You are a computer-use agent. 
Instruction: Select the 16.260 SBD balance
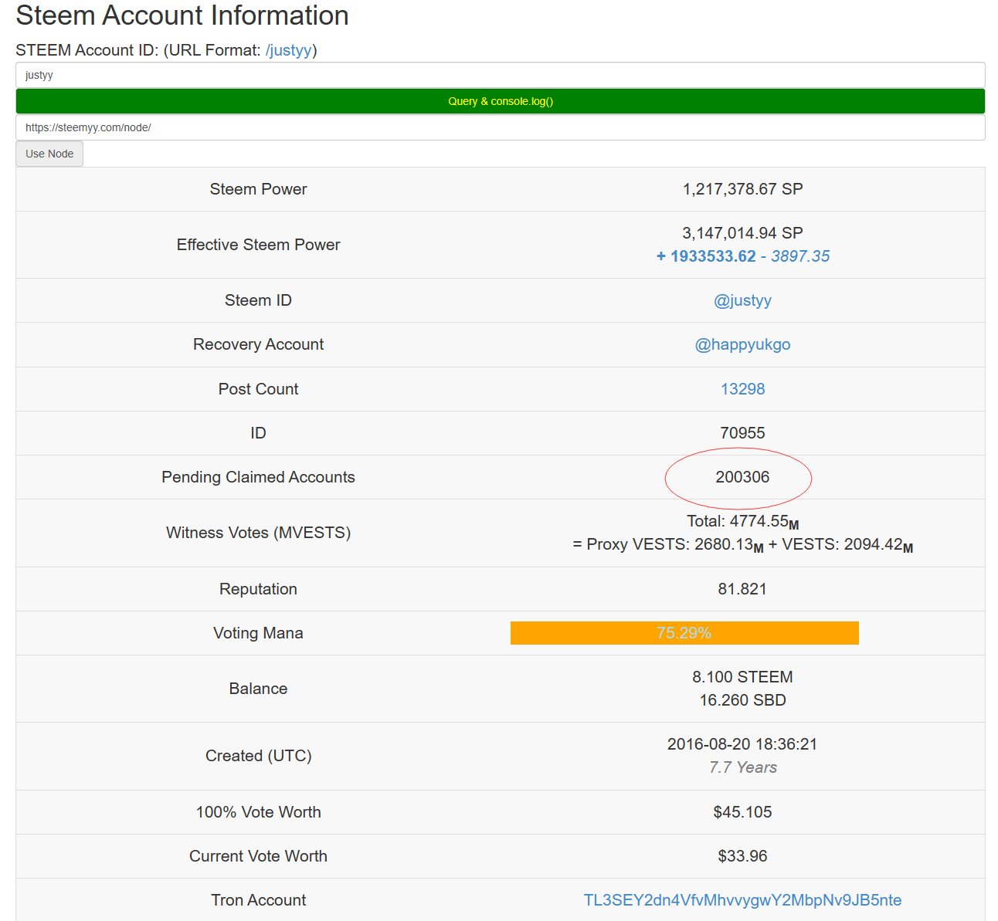(x=742, y=700)
